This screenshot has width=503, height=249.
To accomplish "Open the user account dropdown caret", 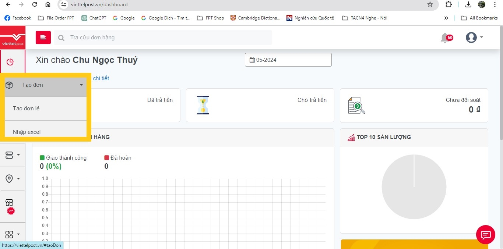I will coord(481,37).
